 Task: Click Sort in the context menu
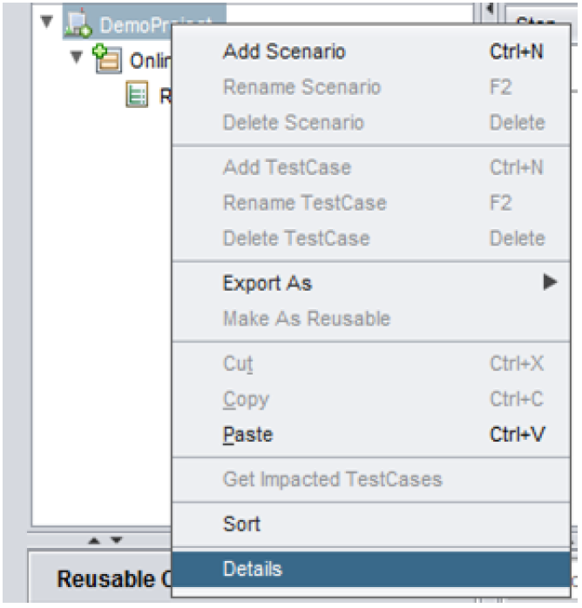coord(241,524)
